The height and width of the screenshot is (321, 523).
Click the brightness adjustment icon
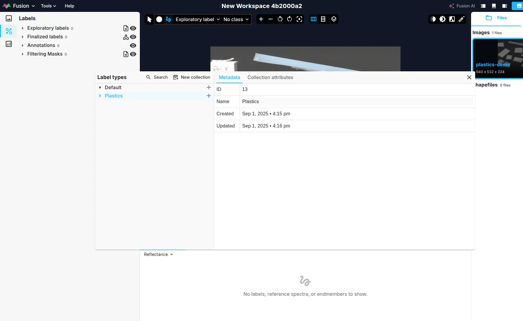tap(443, 19)
